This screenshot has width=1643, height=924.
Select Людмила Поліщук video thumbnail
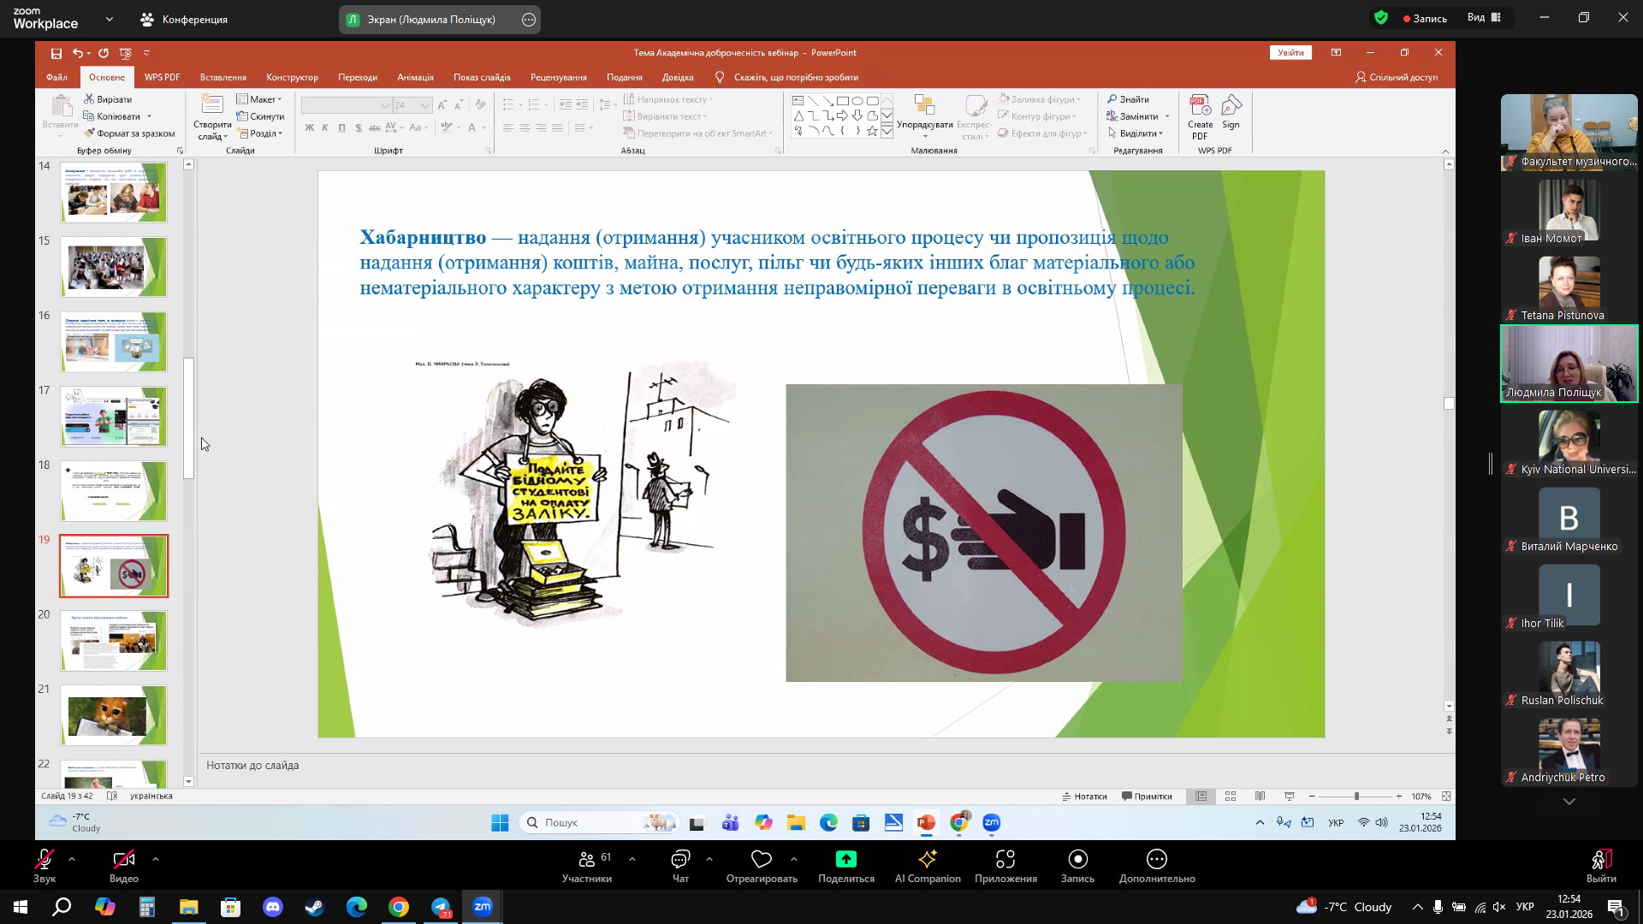tap(1569, 364)
